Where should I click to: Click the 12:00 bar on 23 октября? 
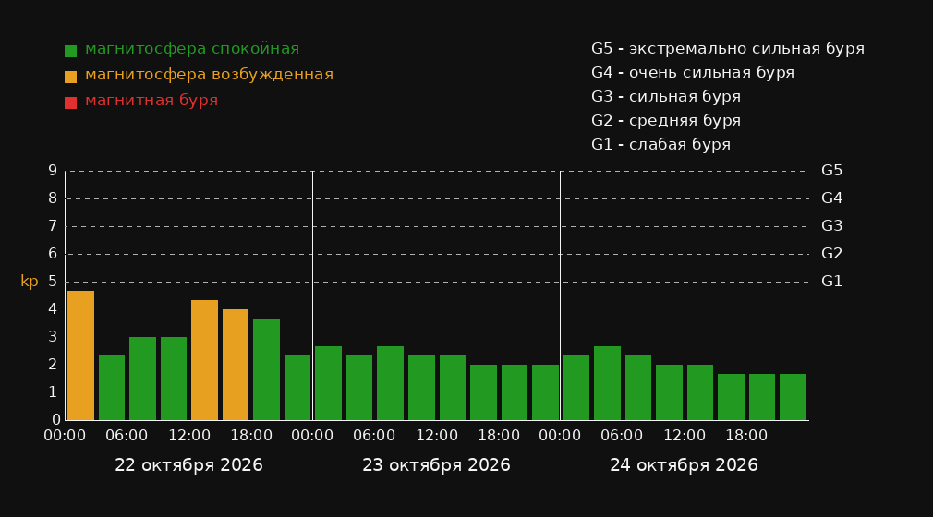453,388
